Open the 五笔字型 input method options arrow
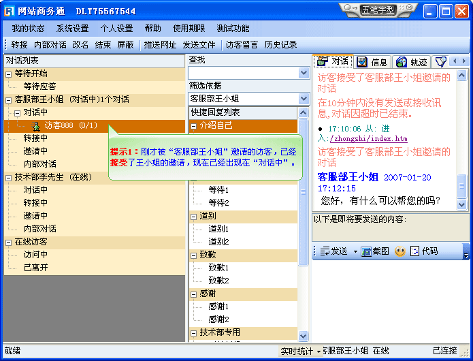 click(x=408, y=10)
